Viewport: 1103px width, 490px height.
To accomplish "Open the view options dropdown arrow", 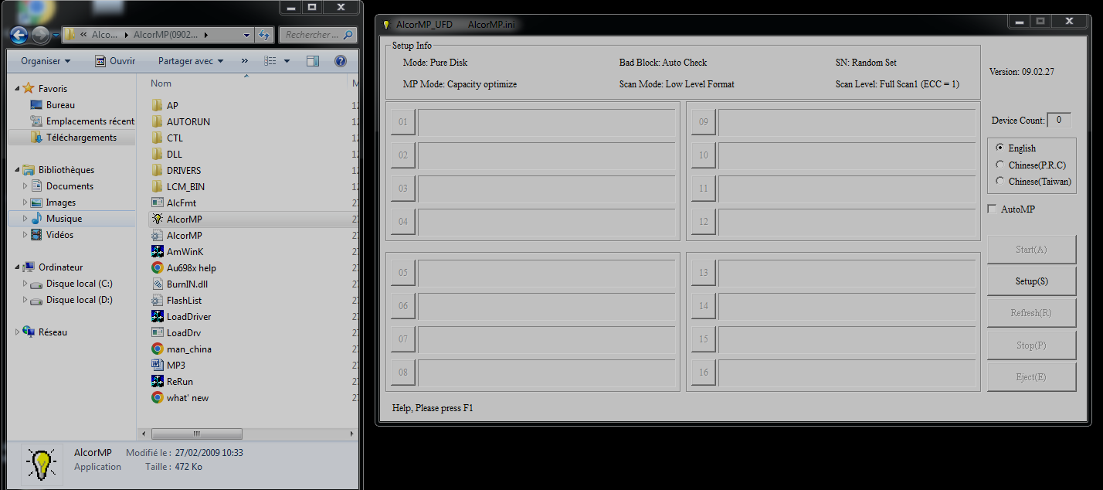I will pos(287,61).
